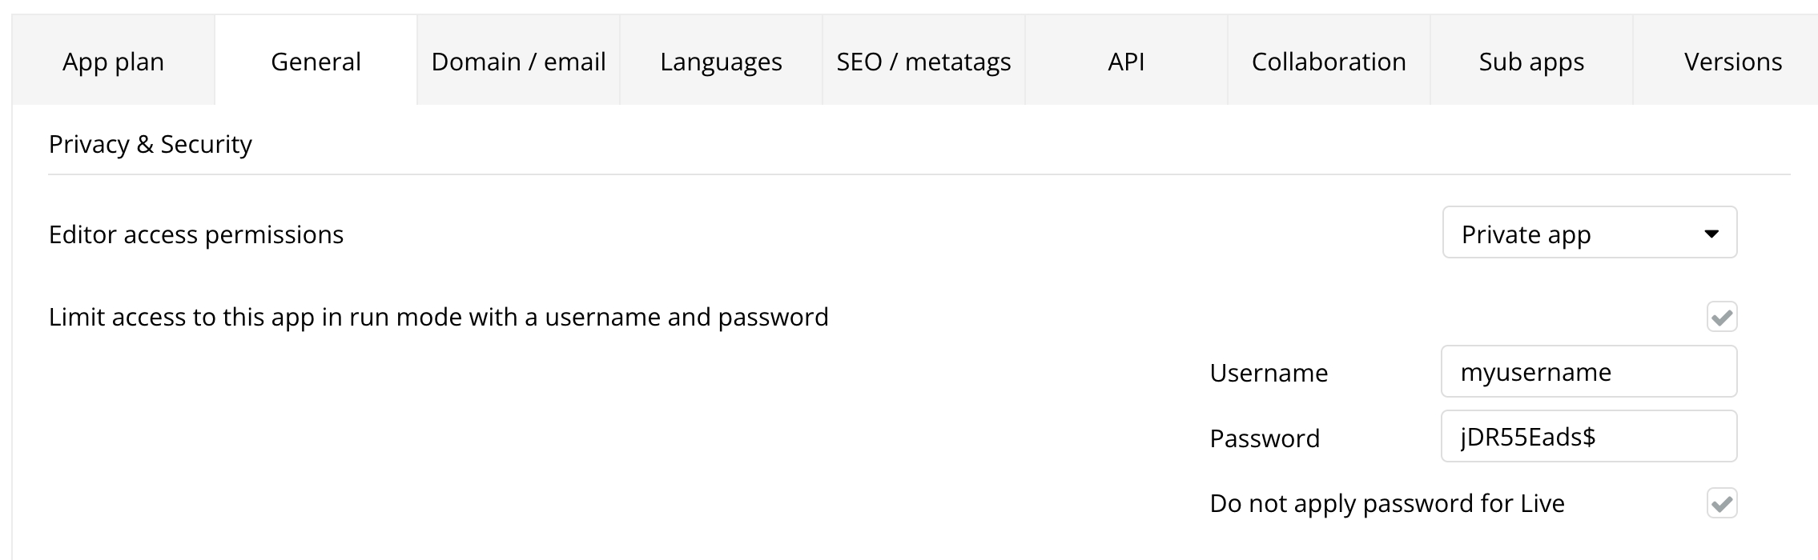This screenshot has width=1818, height=560.
Task: Switch to the General tab
Action: pos(316,62)
